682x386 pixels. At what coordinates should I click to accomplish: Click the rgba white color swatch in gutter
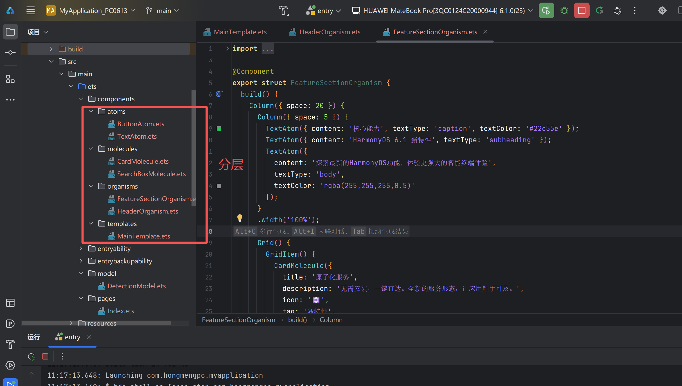[219, 186]
